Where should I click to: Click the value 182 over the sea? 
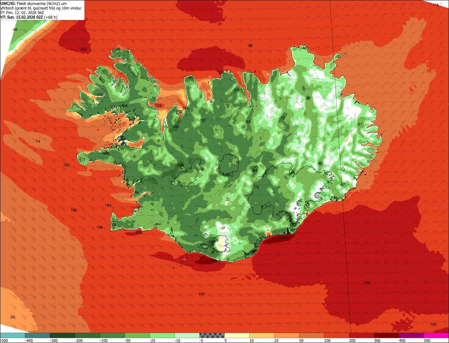[x=66, y=165]
